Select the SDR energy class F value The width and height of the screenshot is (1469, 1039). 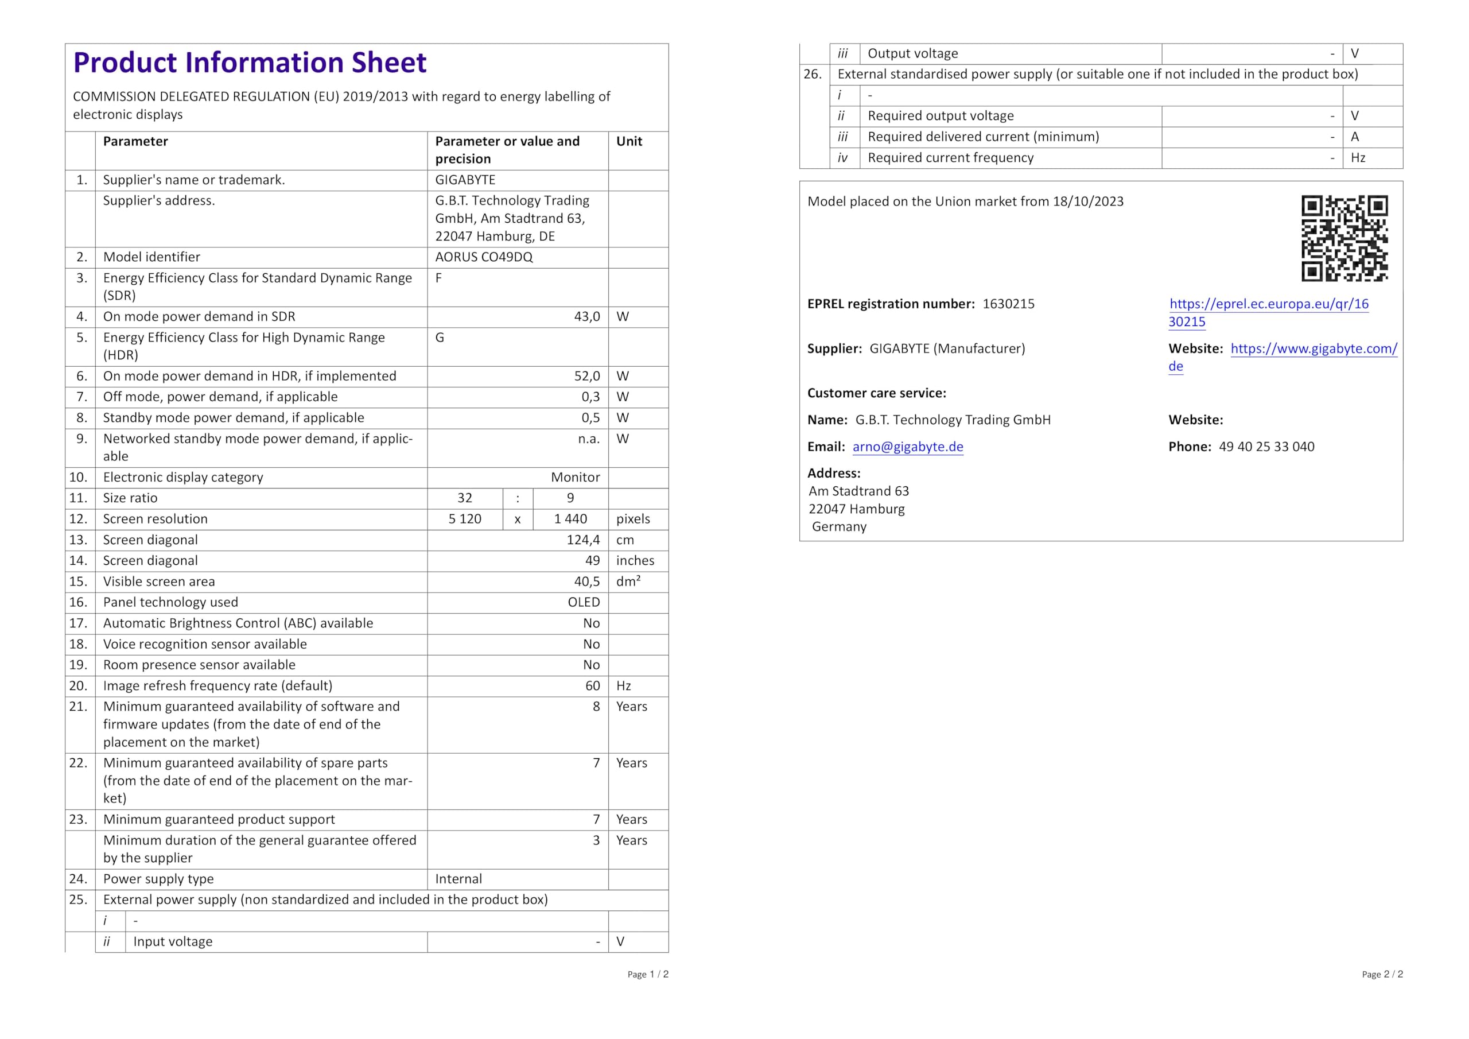tap(439, 278)
